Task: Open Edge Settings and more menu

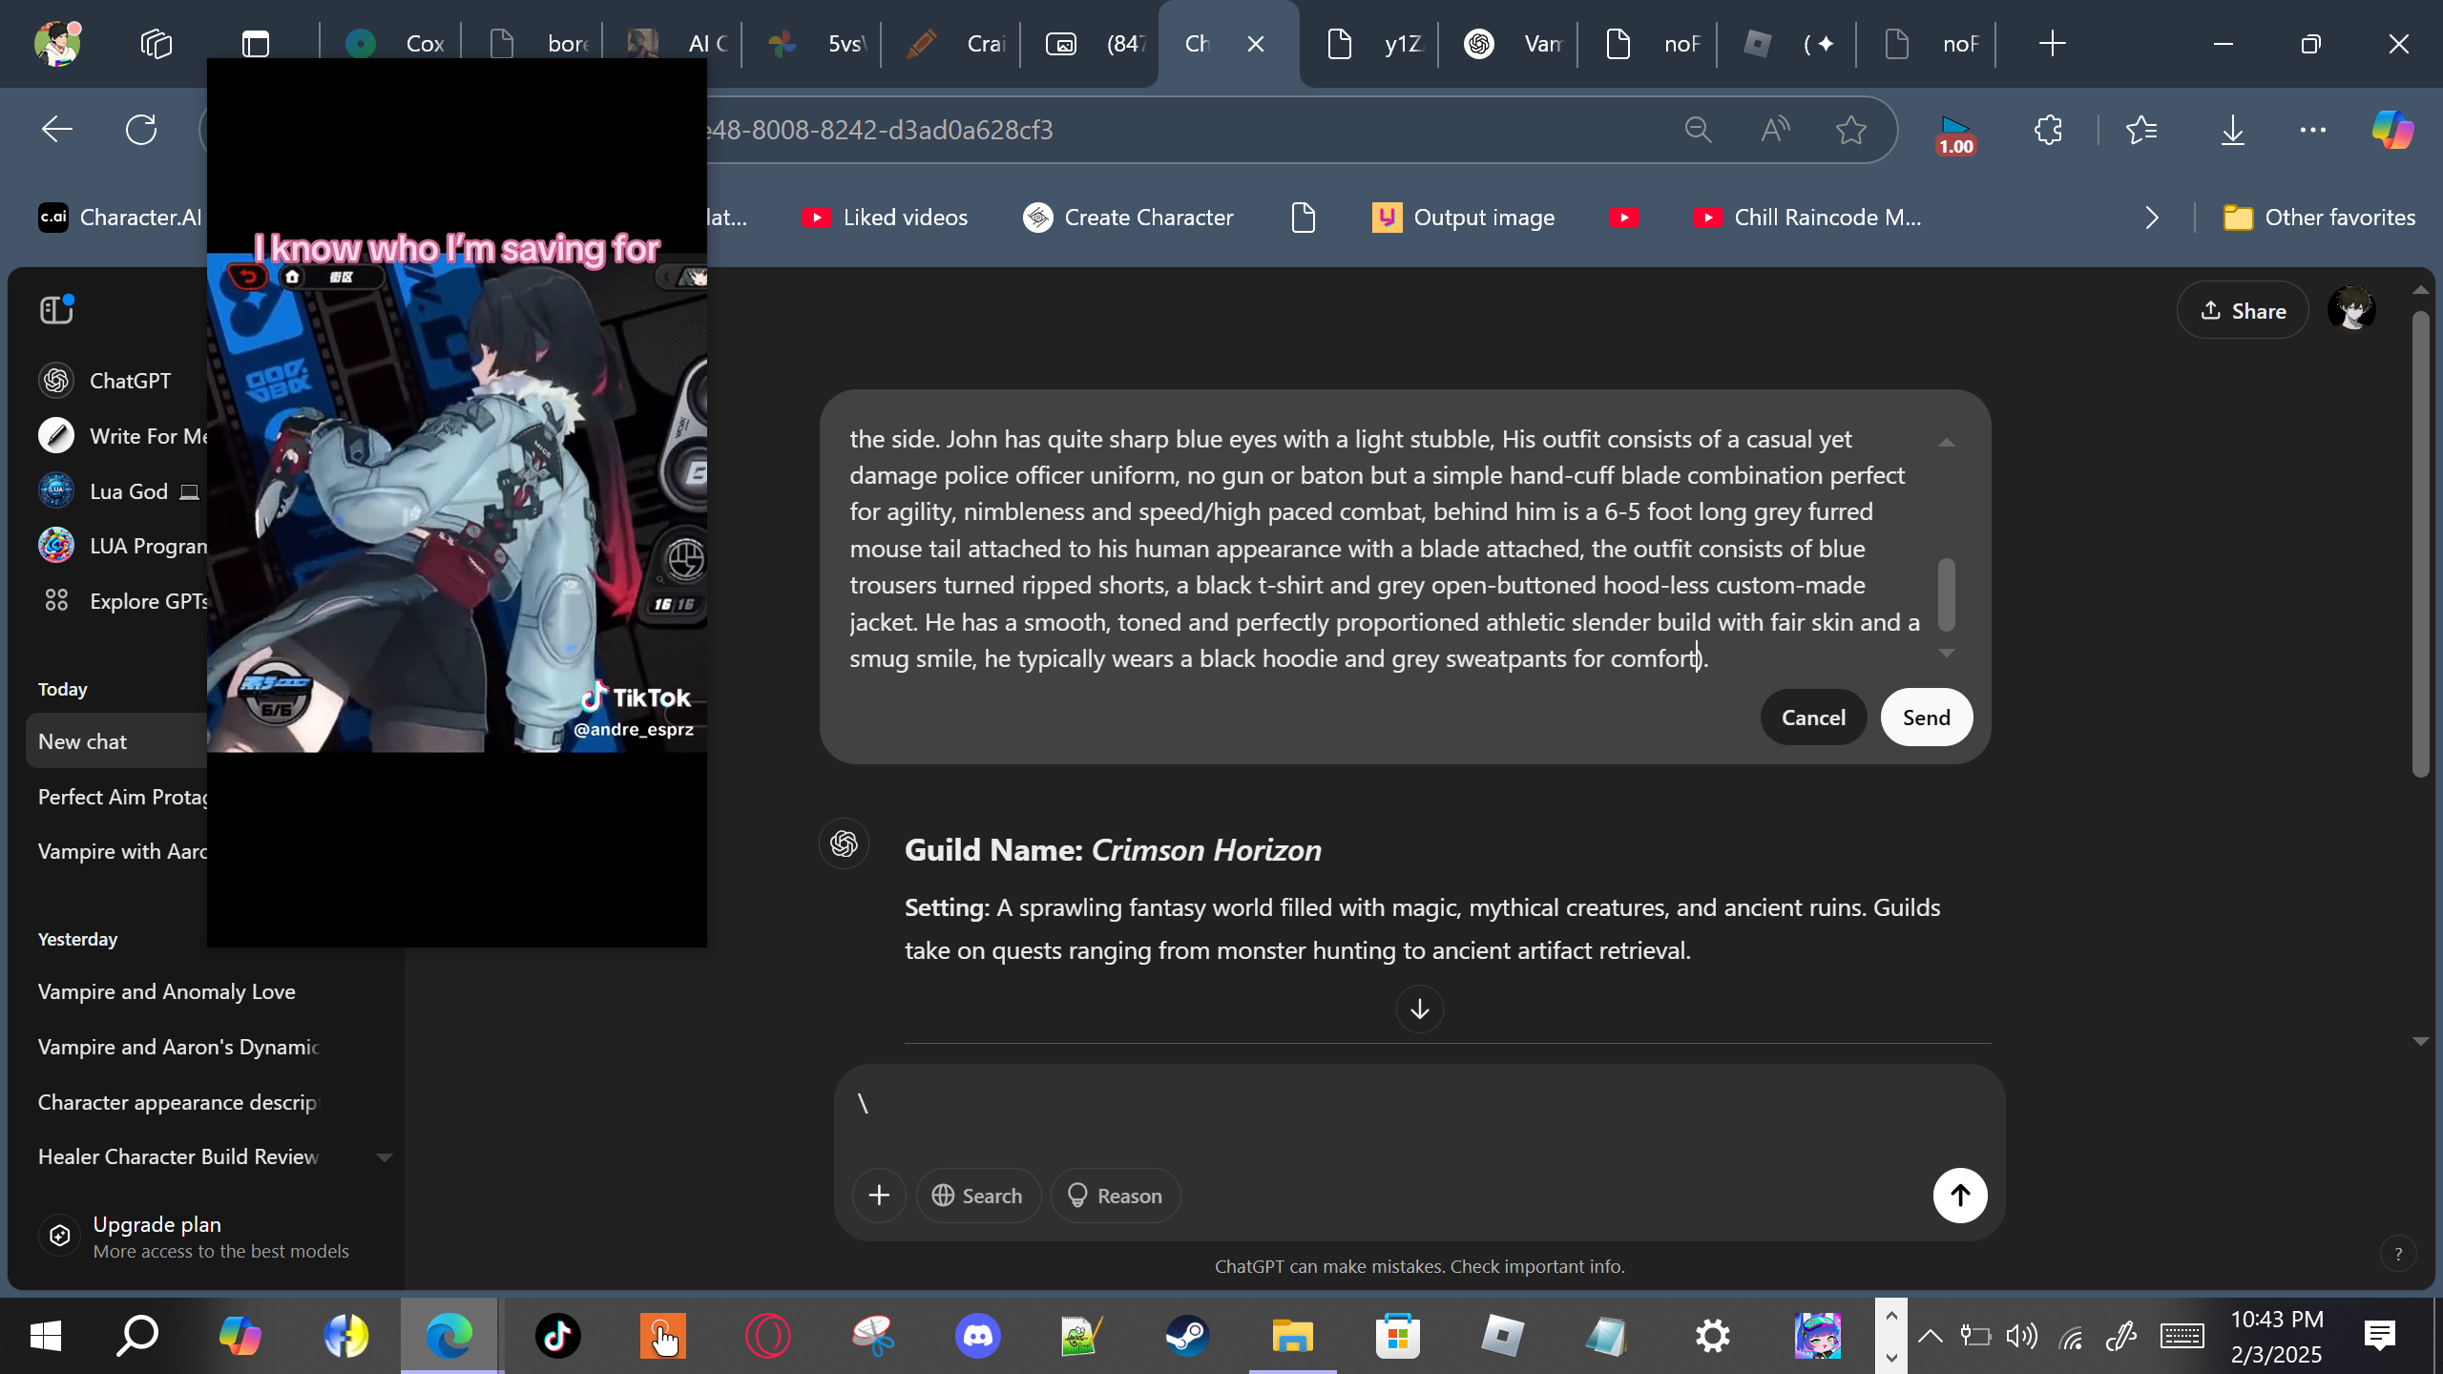Action: 2313,130
